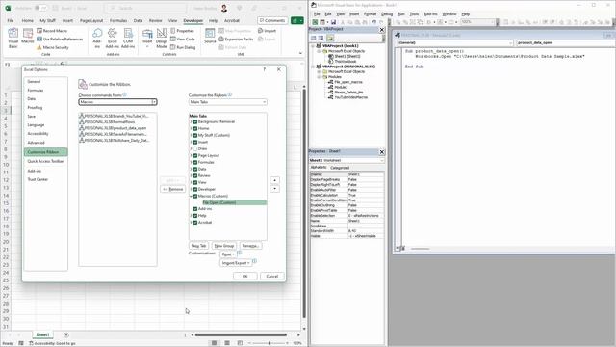Open Add-ins from the Developer ribbon
The width and height of the screenshot is (616, 347).
(97, 39)
